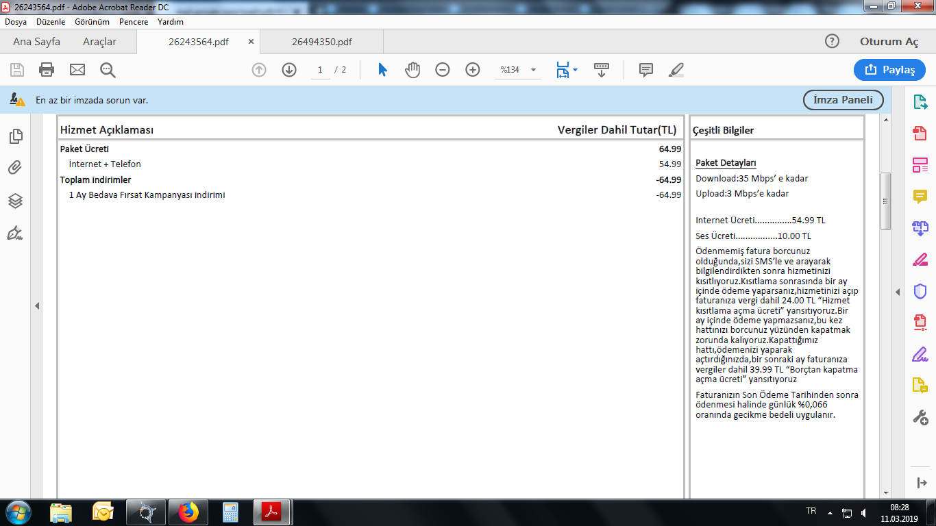936x526 pixels.
Task: Click the page number input field
Action: (320, 70)
